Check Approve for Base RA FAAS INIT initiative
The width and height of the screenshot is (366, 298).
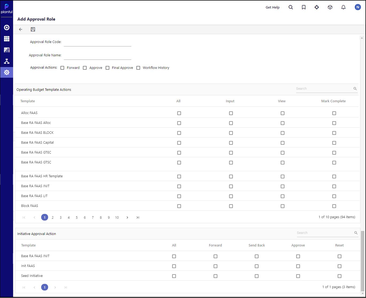[298, 256]
